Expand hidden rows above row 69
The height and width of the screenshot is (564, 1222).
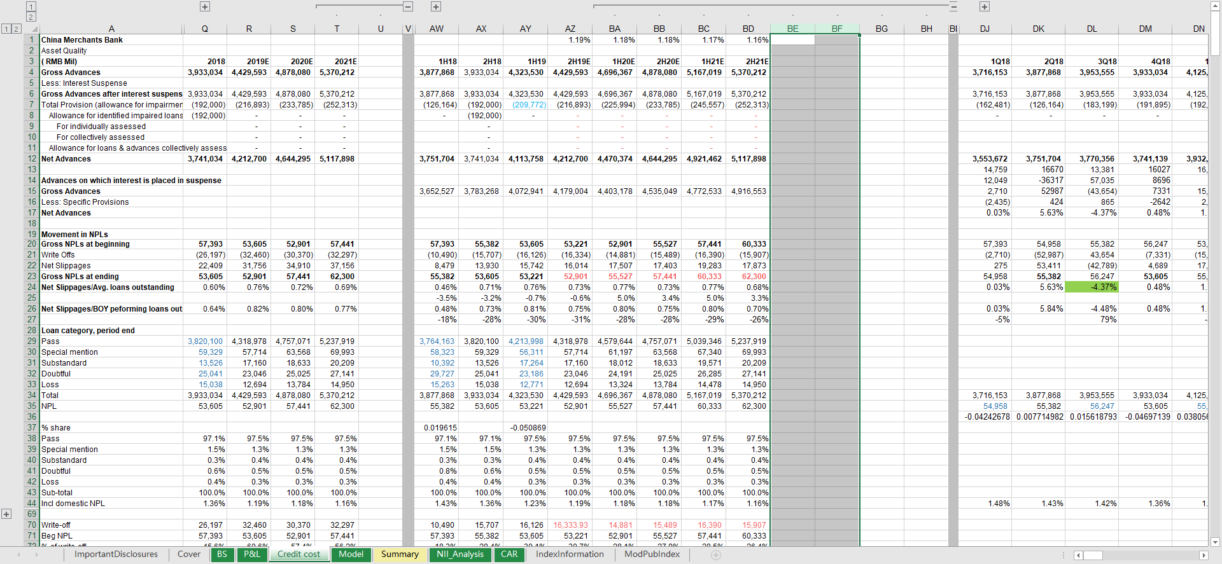click(6, 514)
